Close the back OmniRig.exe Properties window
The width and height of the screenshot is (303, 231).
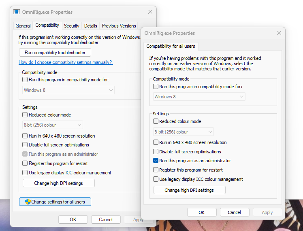click(150, 12)
